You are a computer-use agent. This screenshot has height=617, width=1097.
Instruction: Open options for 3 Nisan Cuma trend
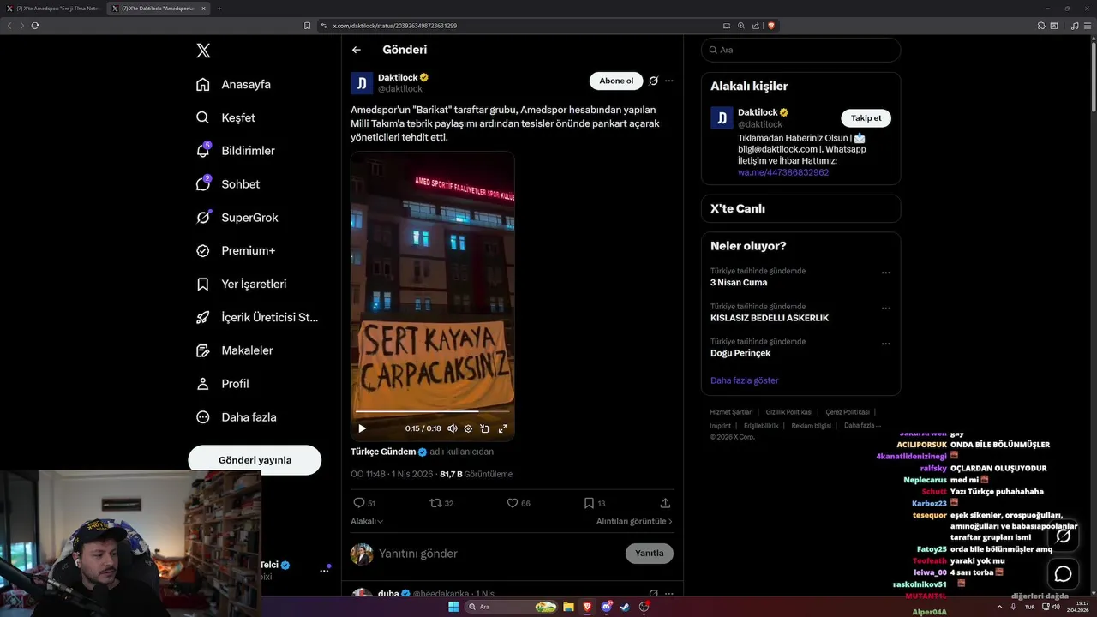(x=886, y=273)
